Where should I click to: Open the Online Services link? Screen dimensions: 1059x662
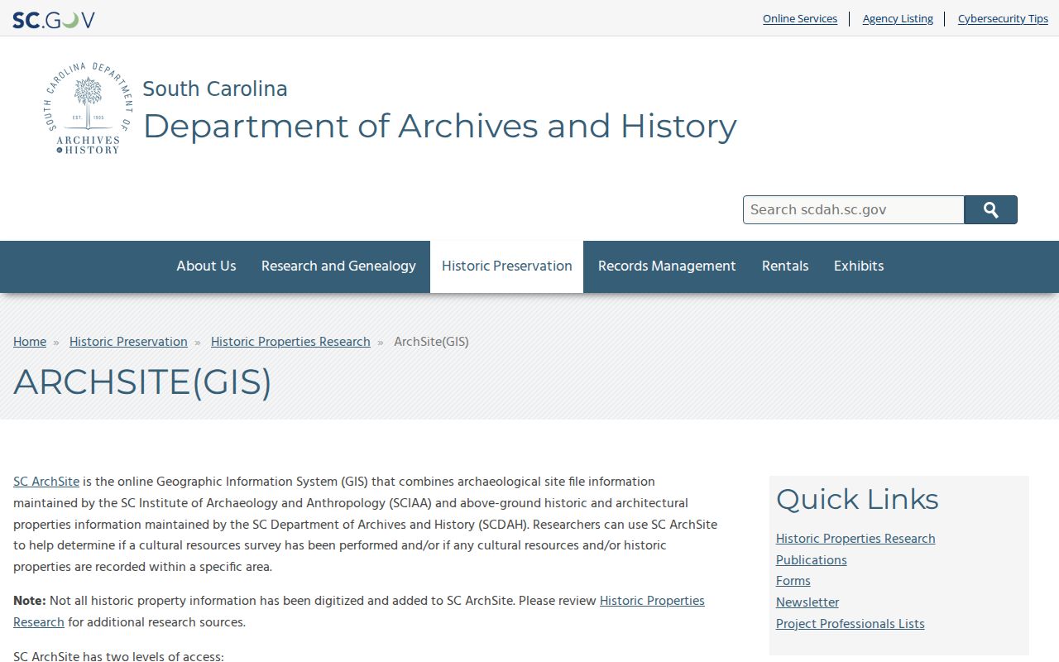coord(800,18)
